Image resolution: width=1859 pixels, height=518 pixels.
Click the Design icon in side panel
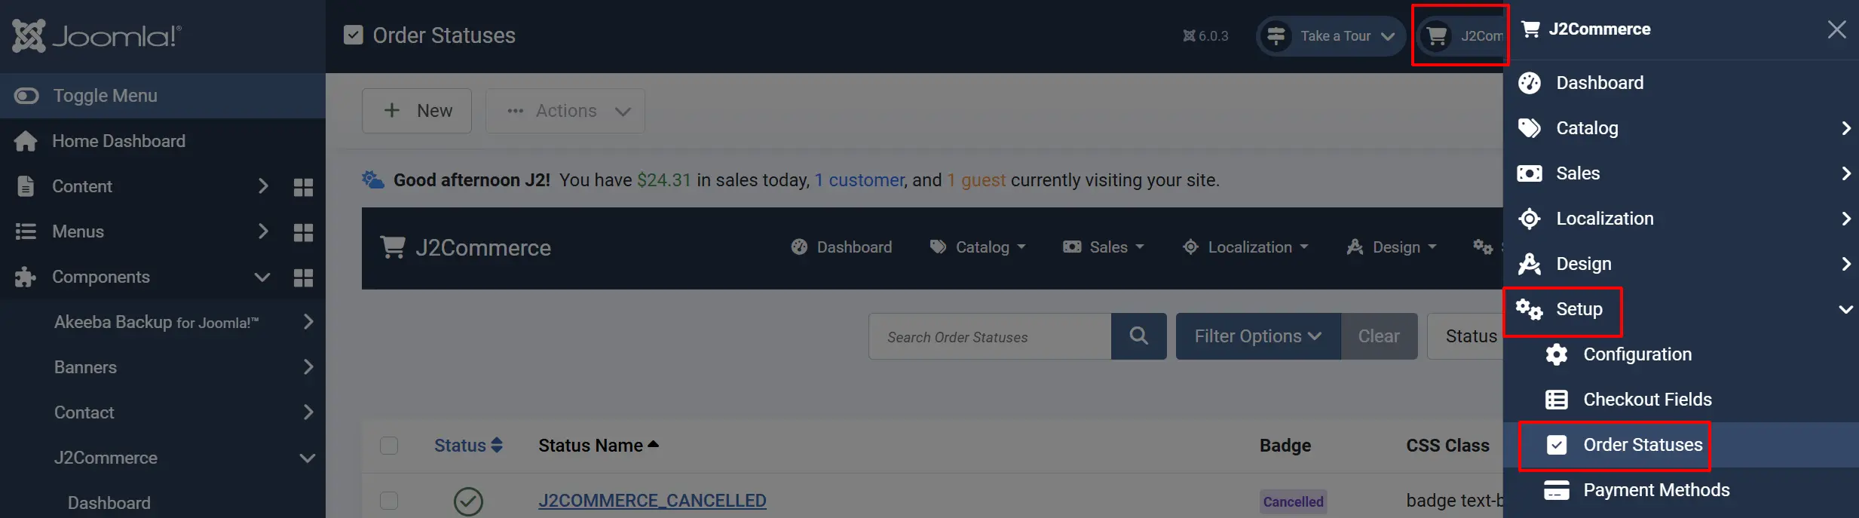click(x=1530, y=264)
